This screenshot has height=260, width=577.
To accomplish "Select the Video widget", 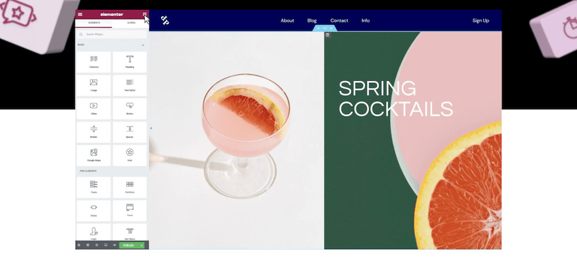I will click(93, 108).
